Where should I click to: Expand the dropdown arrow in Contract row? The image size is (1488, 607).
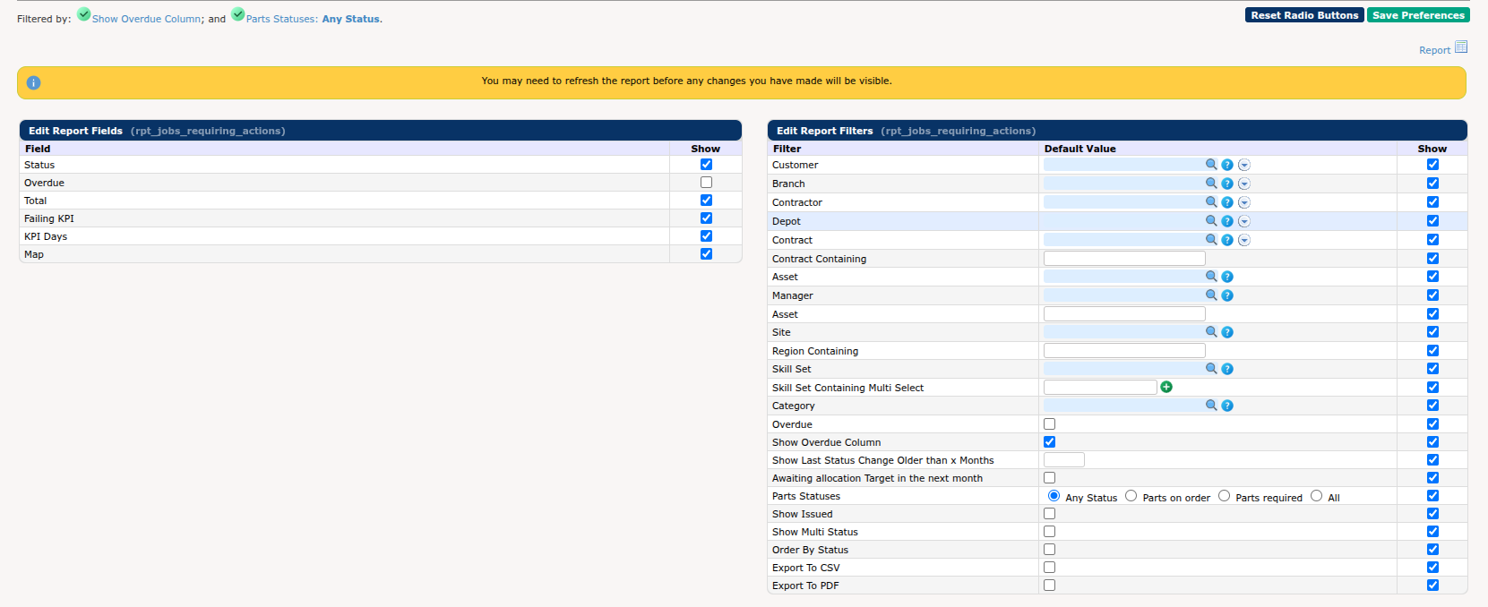[x=1244, y=240]
